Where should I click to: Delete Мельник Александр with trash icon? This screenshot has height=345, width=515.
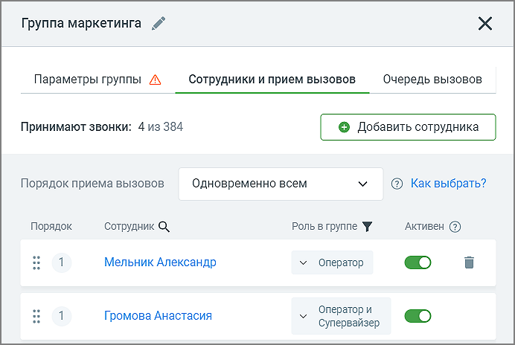coord(469,262)
